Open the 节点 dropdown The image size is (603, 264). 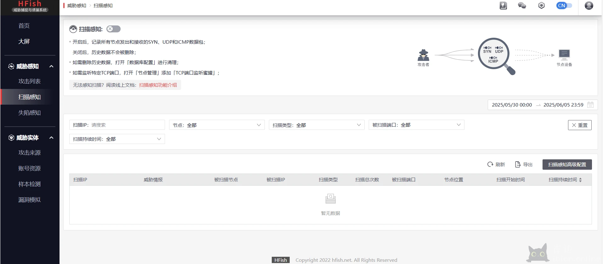tap(217, 125)
